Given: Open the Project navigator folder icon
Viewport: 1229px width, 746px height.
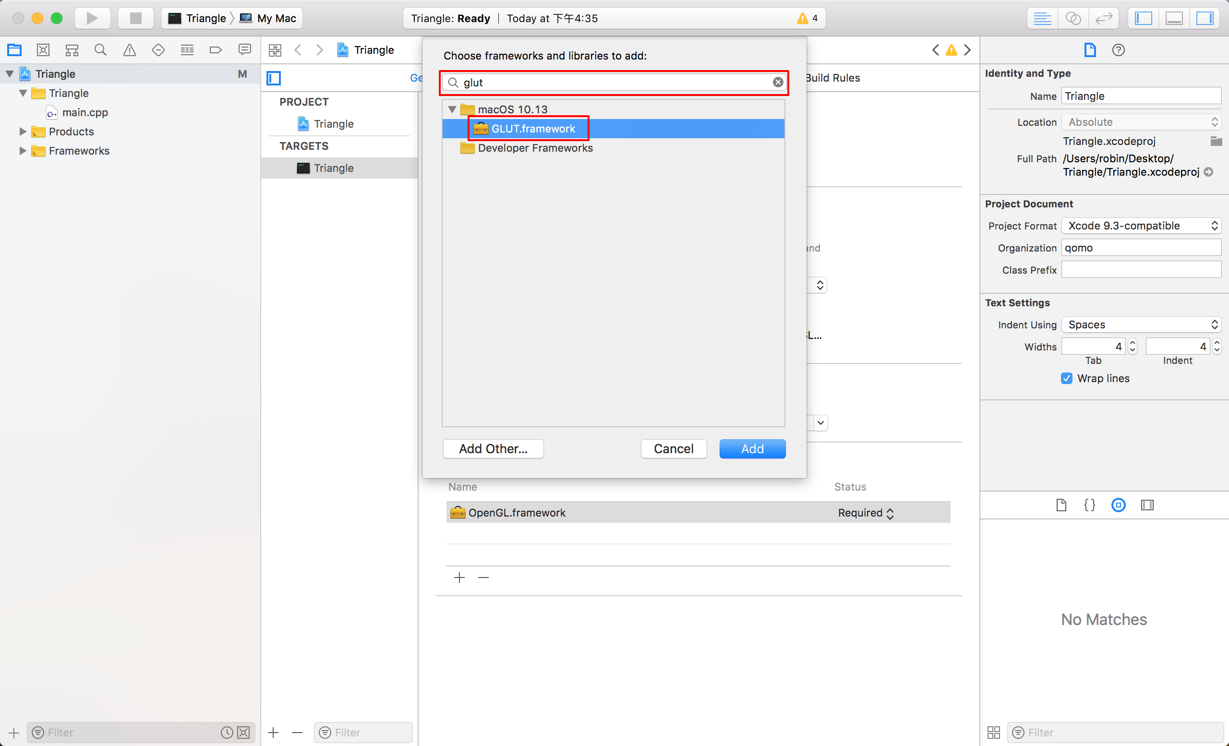Looking at the screenshot, I should point(14,50).
